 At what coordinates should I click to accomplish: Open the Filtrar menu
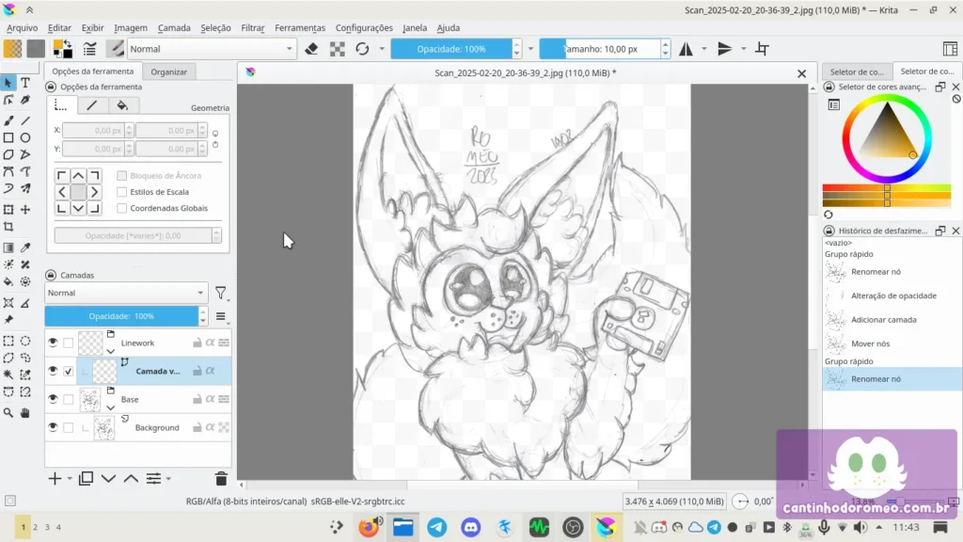[252, 27]
